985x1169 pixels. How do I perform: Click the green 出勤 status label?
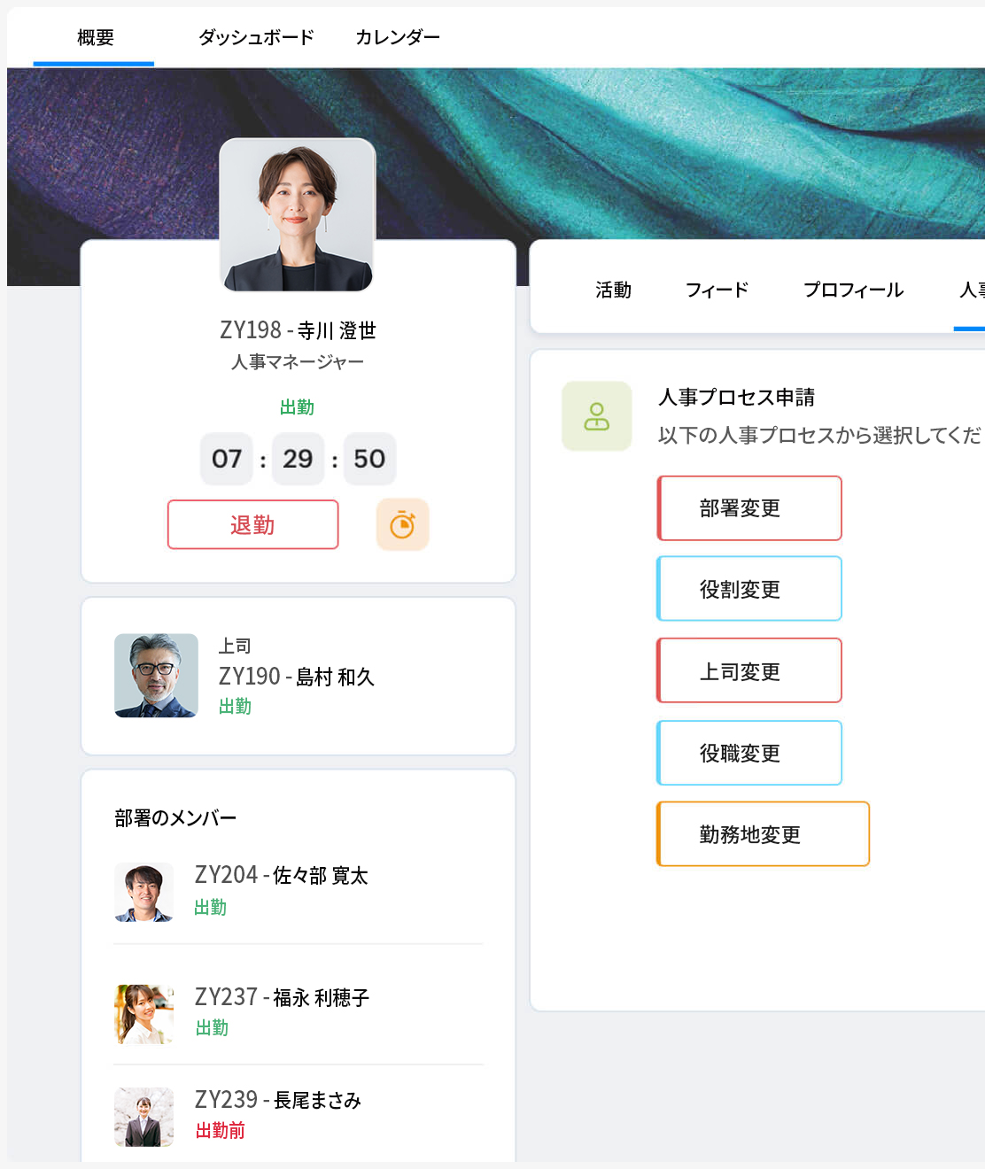pyautogui.click(x=297, y=407)
